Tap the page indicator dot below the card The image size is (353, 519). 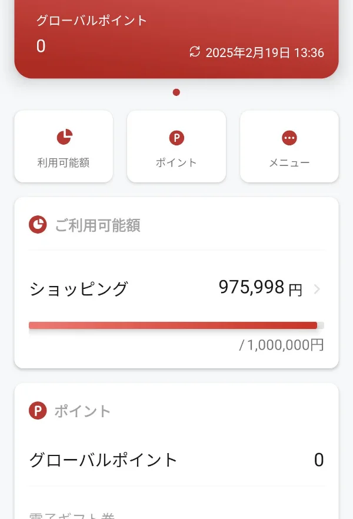(176, 92)
